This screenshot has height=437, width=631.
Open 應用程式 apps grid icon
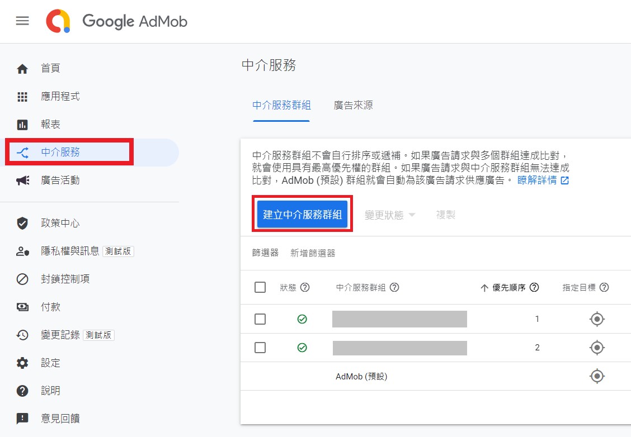22,97
